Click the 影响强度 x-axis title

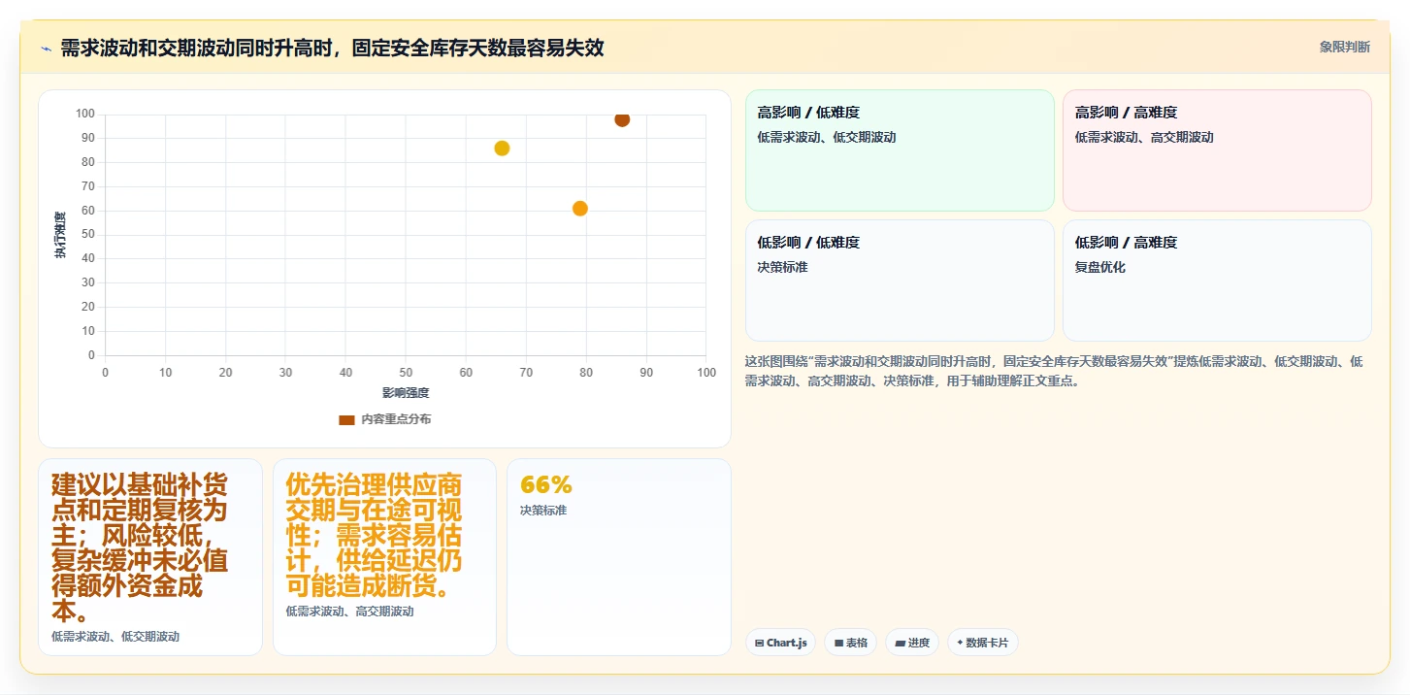click(x=406, y=393)
